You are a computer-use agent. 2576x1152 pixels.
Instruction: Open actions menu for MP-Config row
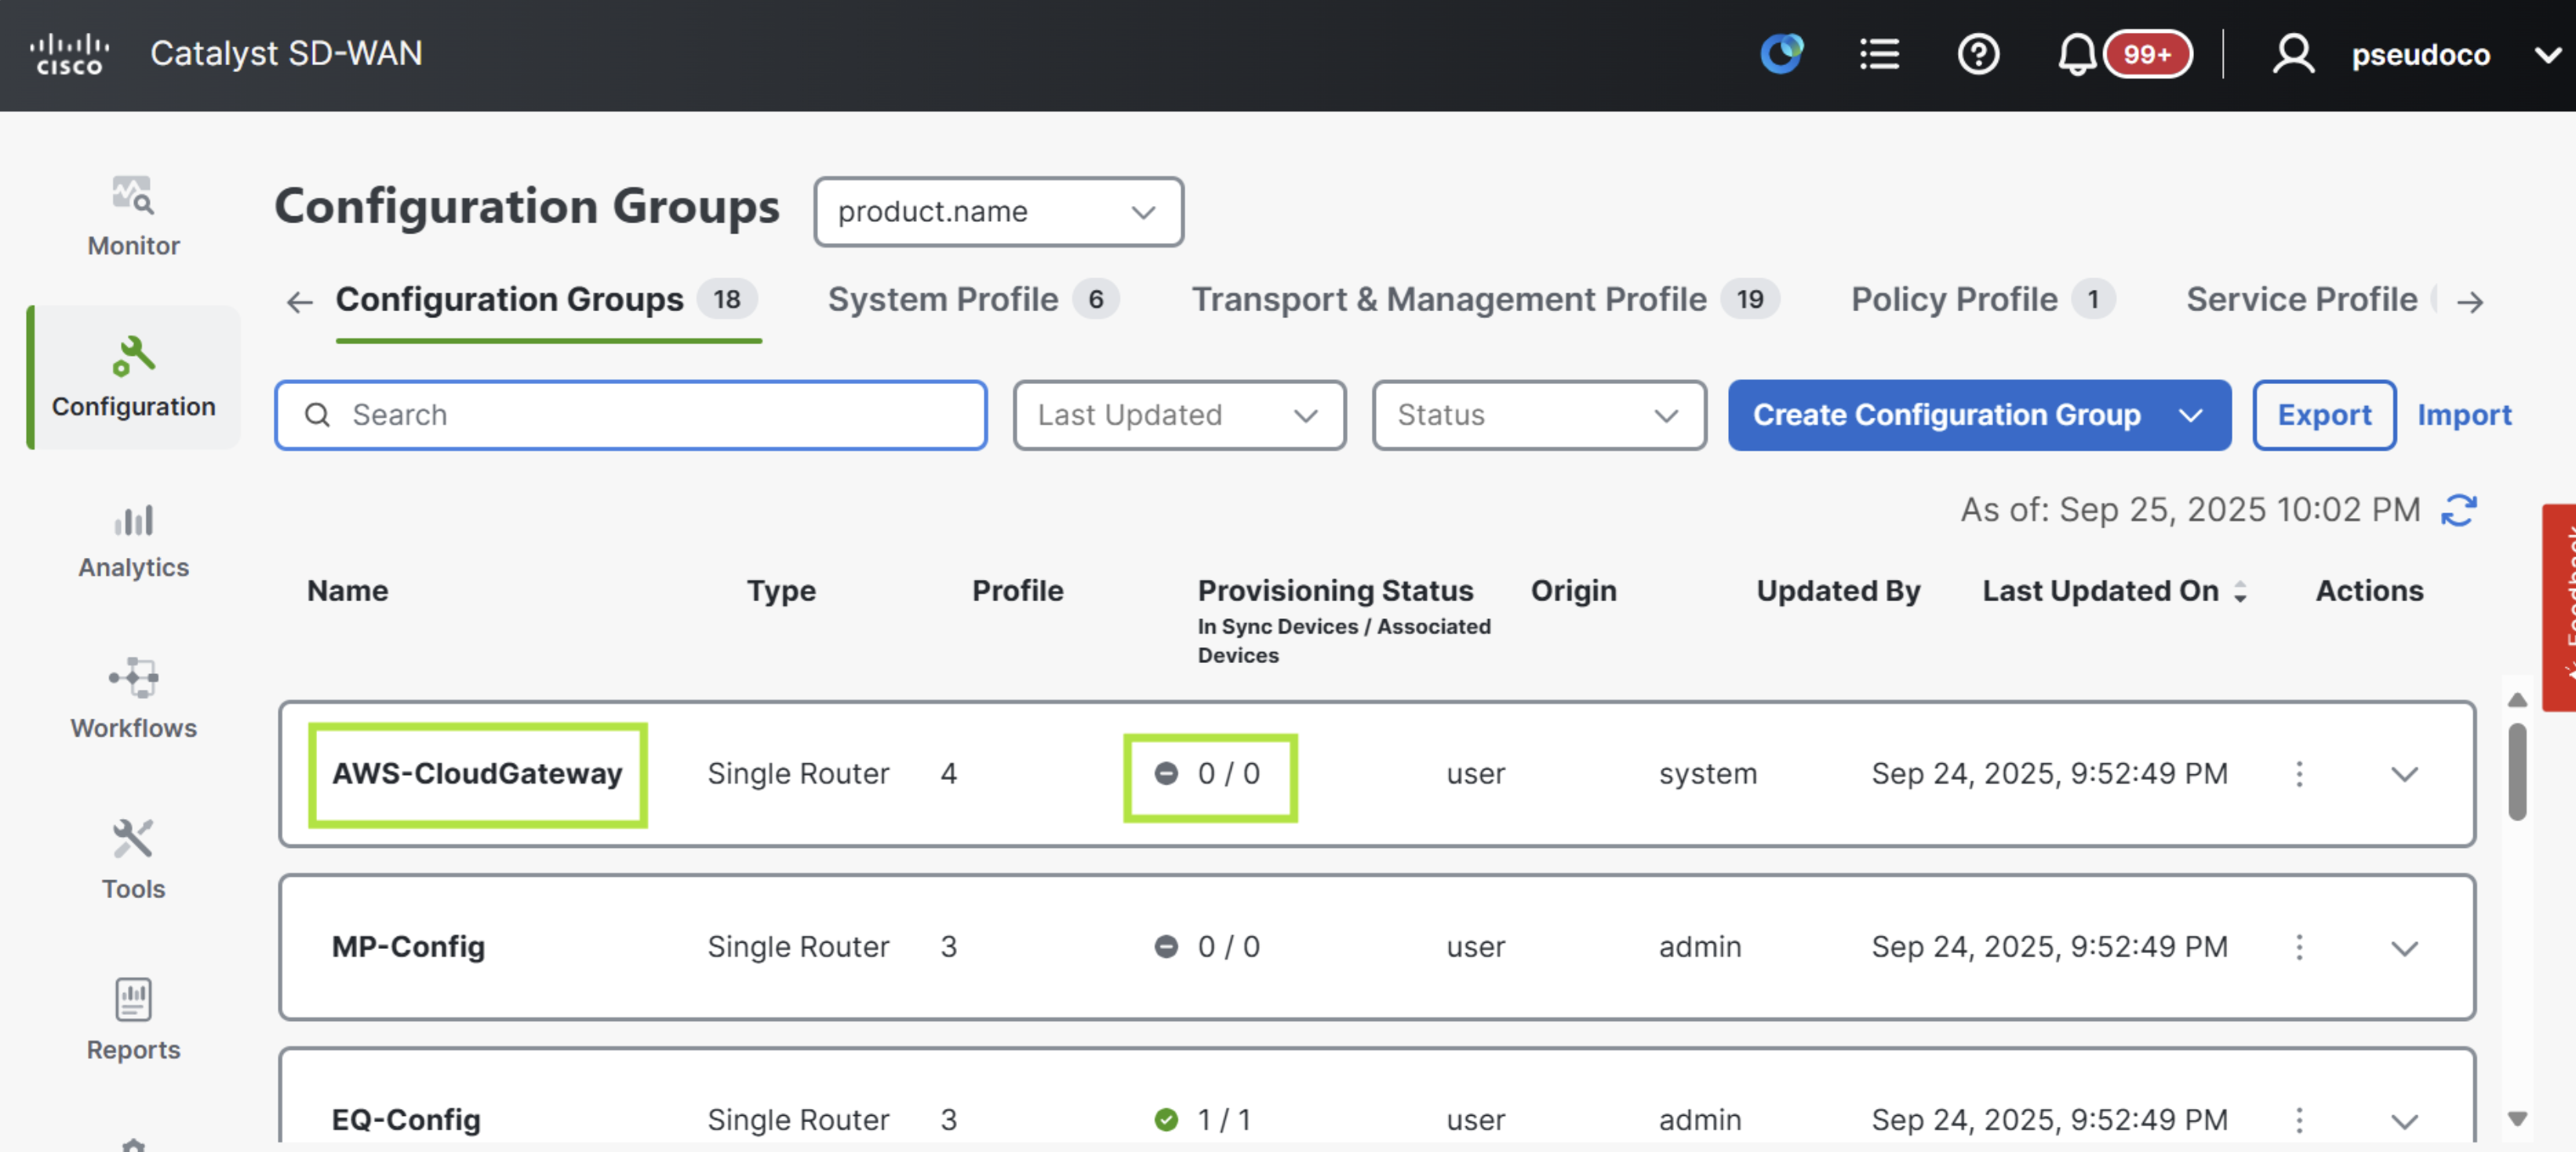click(2299, 947)
